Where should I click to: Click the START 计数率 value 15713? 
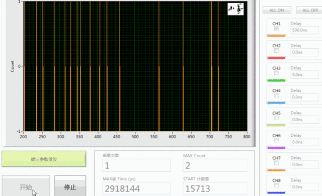215,188
